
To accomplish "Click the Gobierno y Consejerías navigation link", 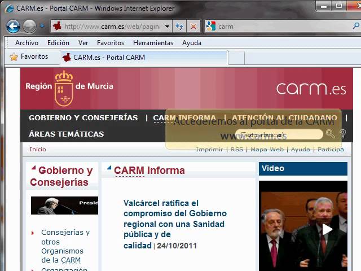I will click(83, 118).
